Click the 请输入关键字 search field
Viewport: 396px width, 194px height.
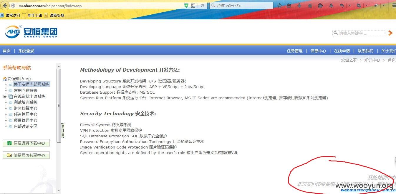359,33
